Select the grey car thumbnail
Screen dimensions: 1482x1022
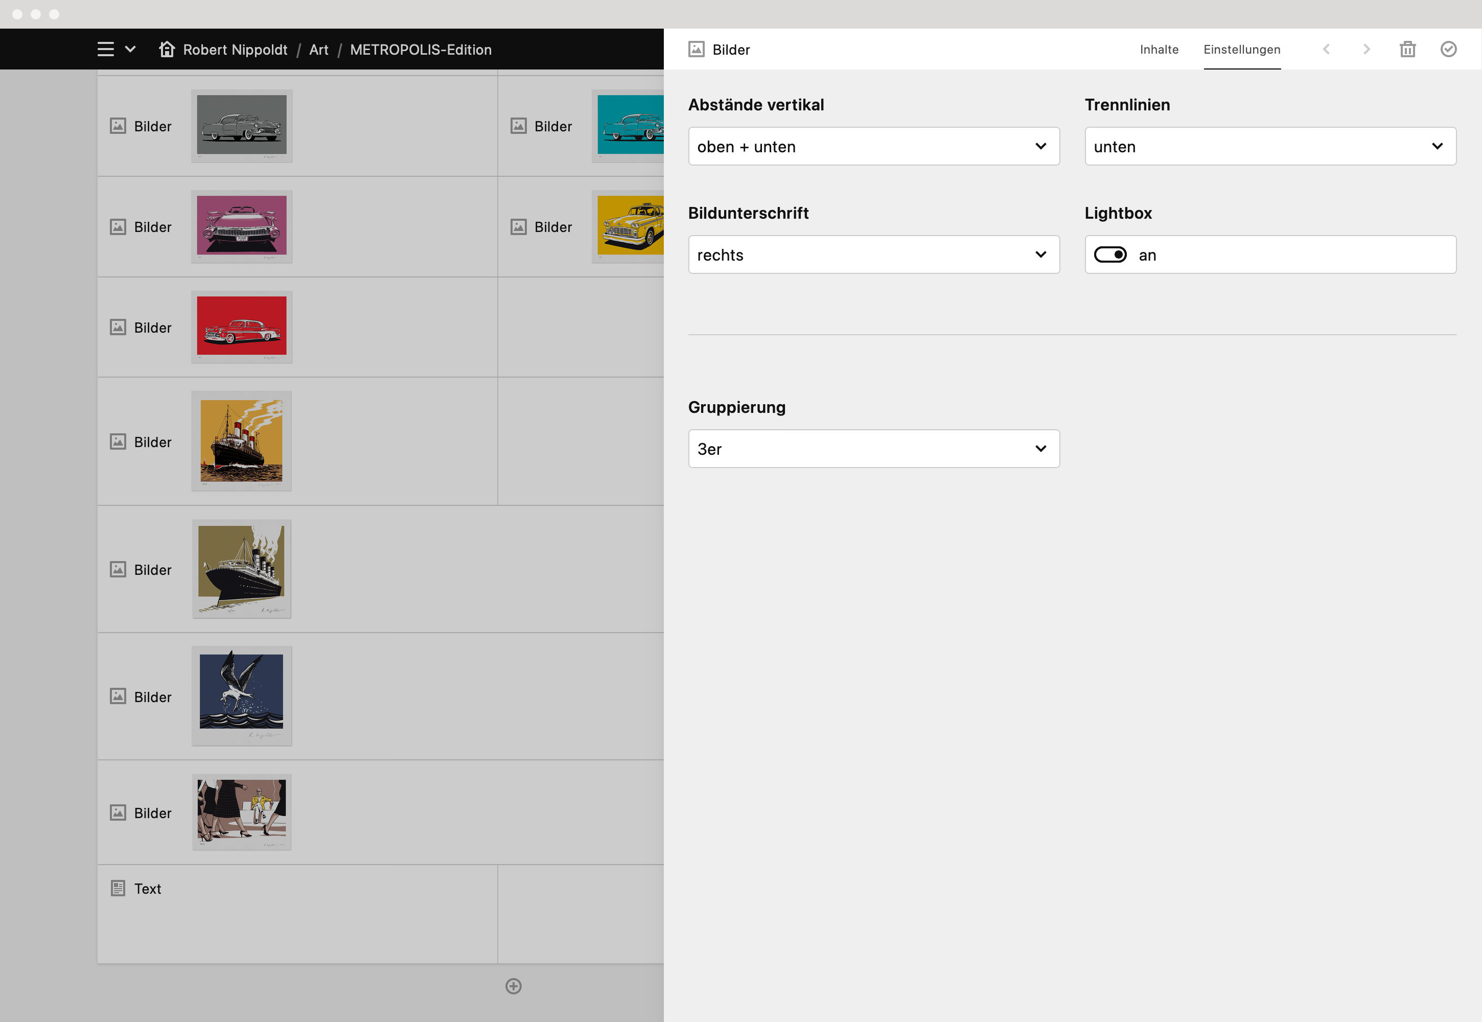click(x=241, y=126)
